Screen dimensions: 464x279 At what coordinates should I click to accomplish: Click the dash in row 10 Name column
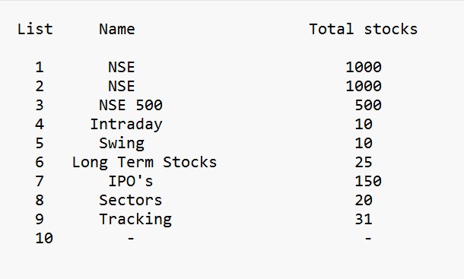point(131,238)
